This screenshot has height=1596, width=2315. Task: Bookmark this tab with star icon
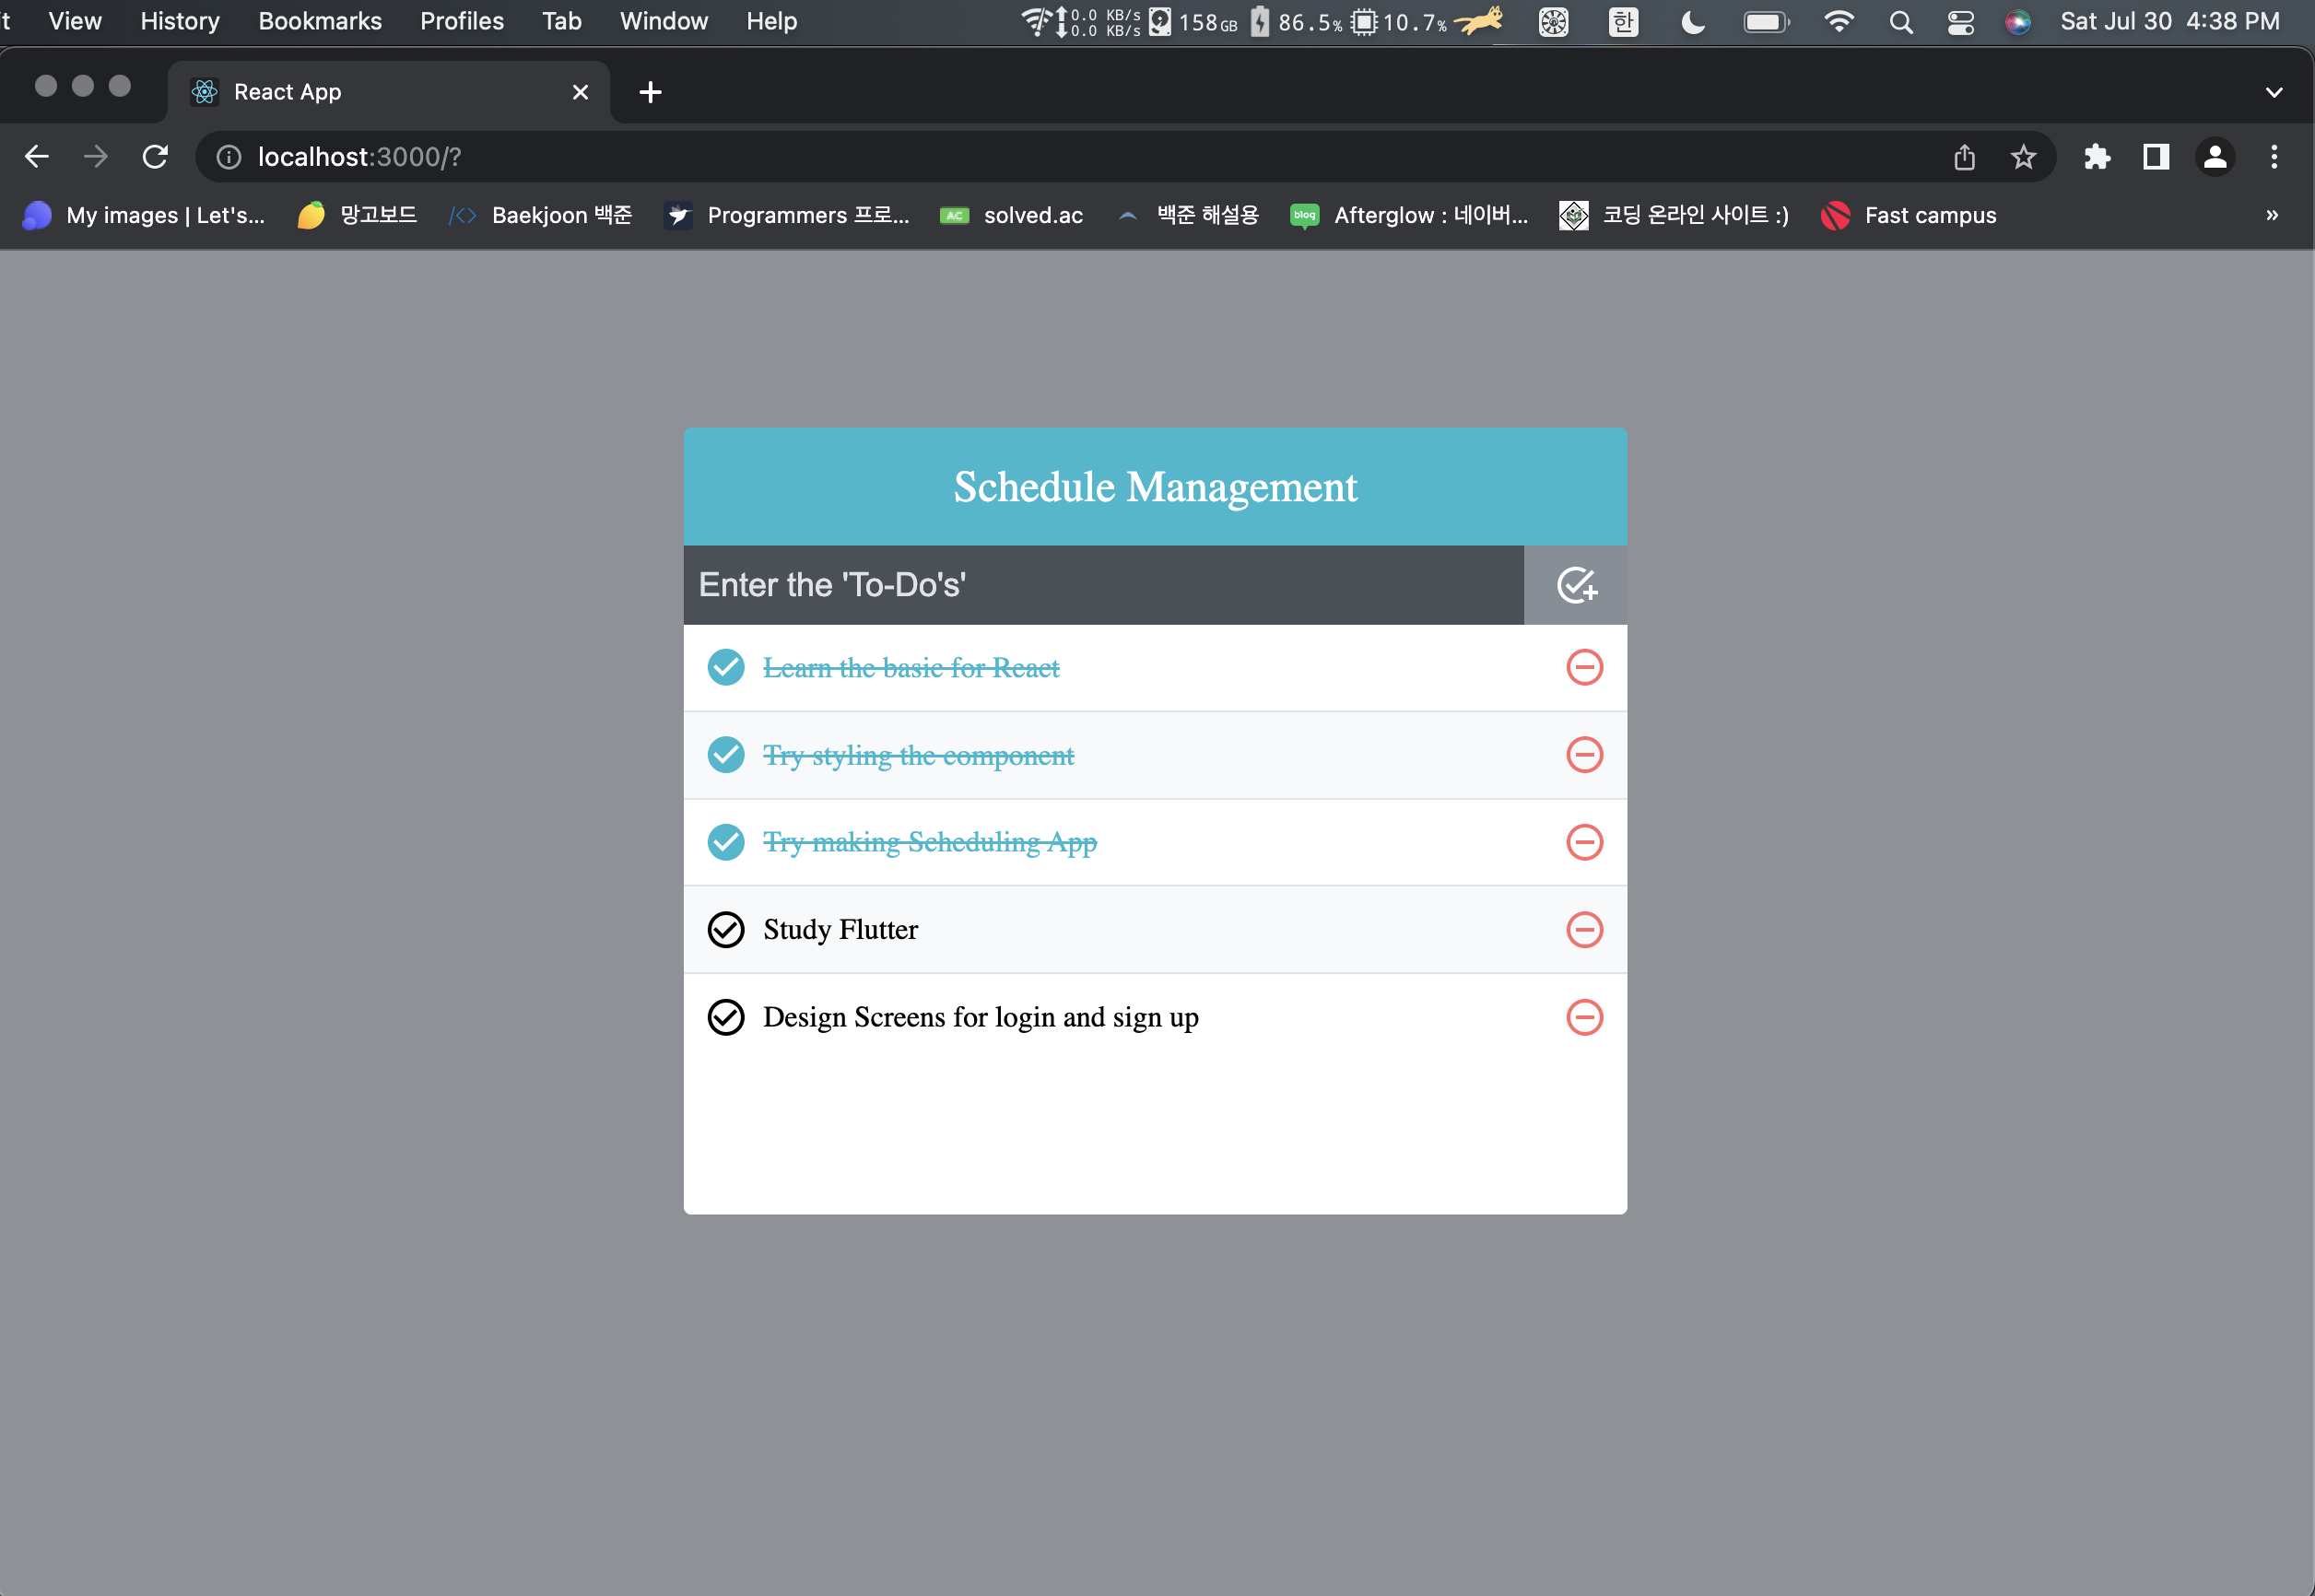[2023, 157]
